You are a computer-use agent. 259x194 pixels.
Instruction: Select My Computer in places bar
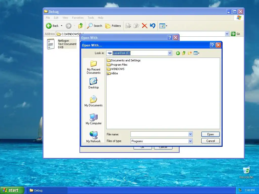94,119
